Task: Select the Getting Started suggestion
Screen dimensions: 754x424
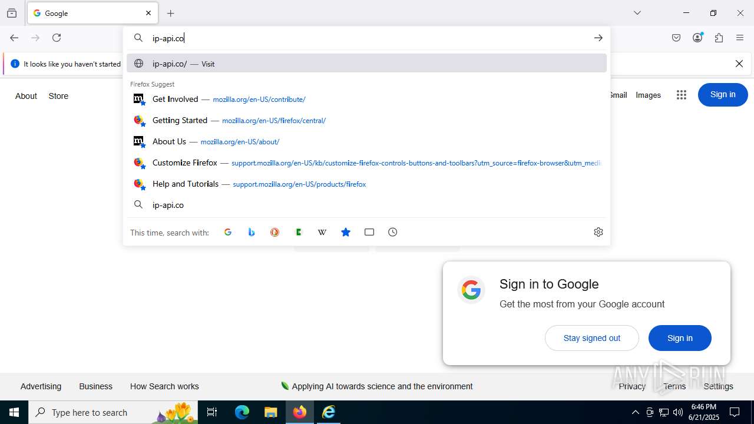Action: click(366, 120)
